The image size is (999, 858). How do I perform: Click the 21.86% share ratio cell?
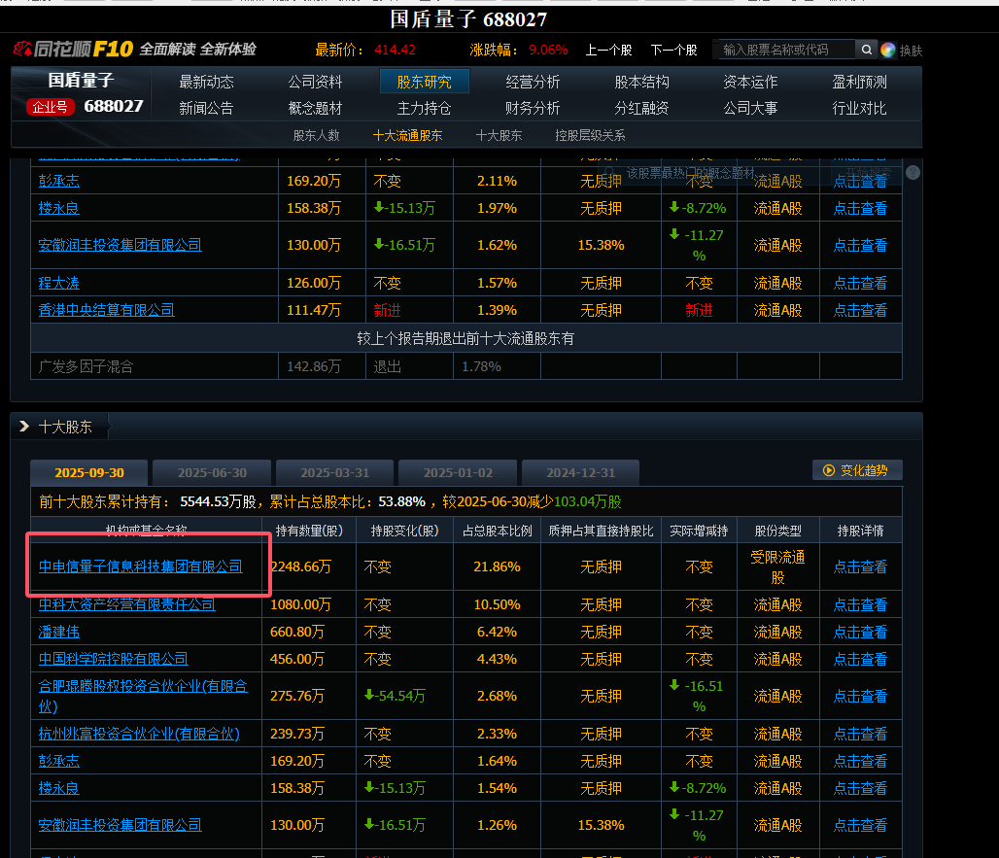click(497, 566)
